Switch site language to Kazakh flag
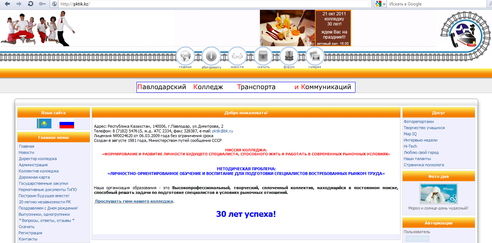 tap(43, 124)
